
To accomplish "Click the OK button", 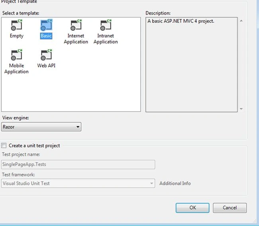I will pyautogui.click(x=192, y=208).
